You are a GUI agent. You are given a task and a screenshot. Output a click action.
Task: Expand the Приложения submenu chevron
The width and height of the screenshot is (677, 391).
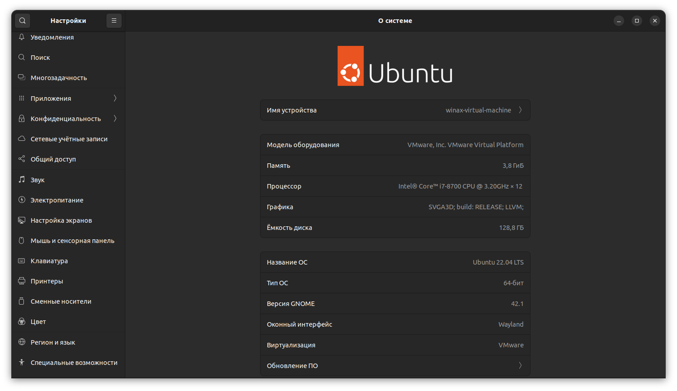[115, 98]
